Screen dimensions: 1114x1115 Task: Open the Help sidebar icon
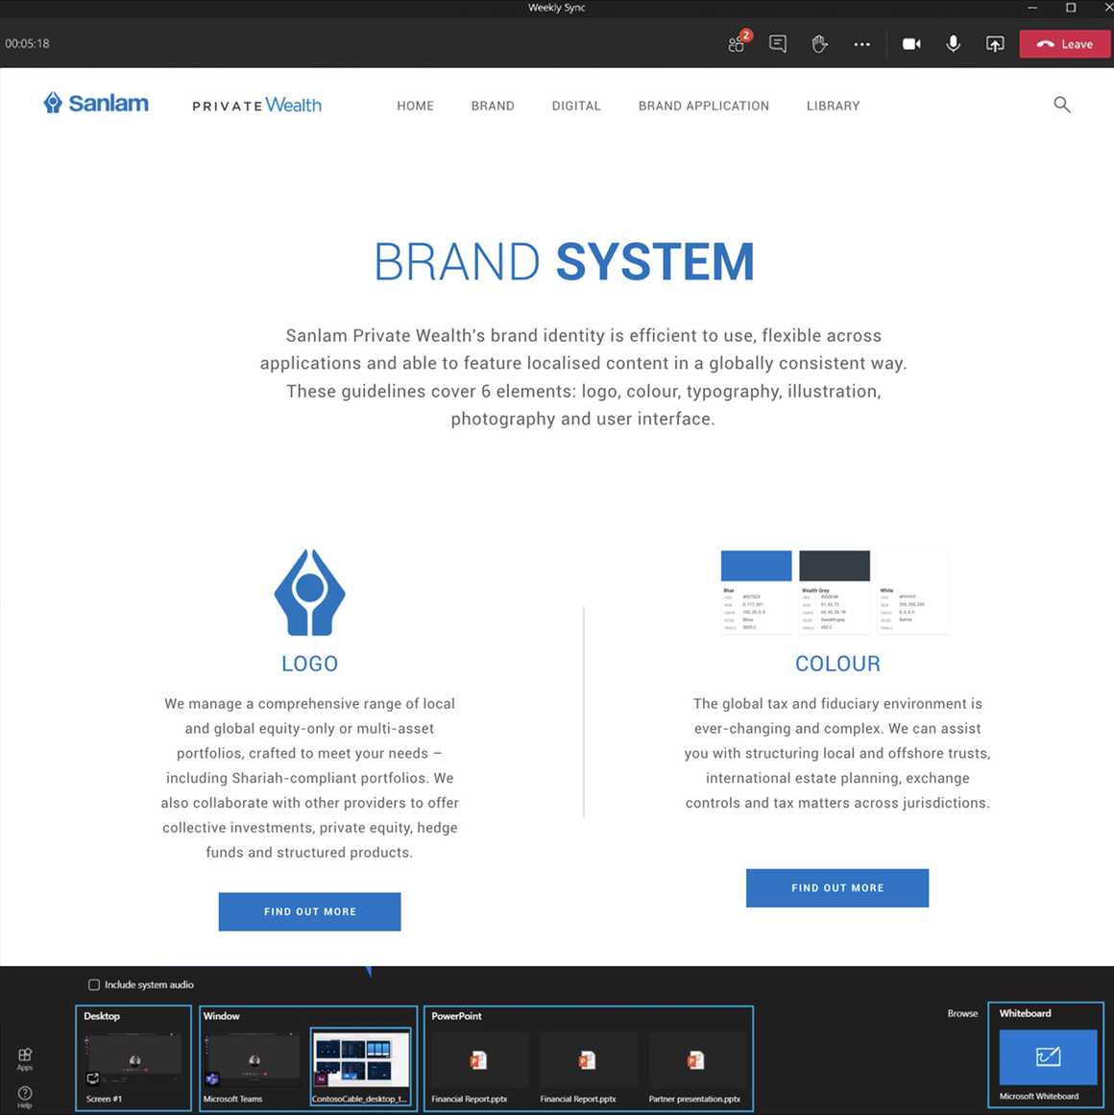pyautogui.click(x=25, y=1097)
